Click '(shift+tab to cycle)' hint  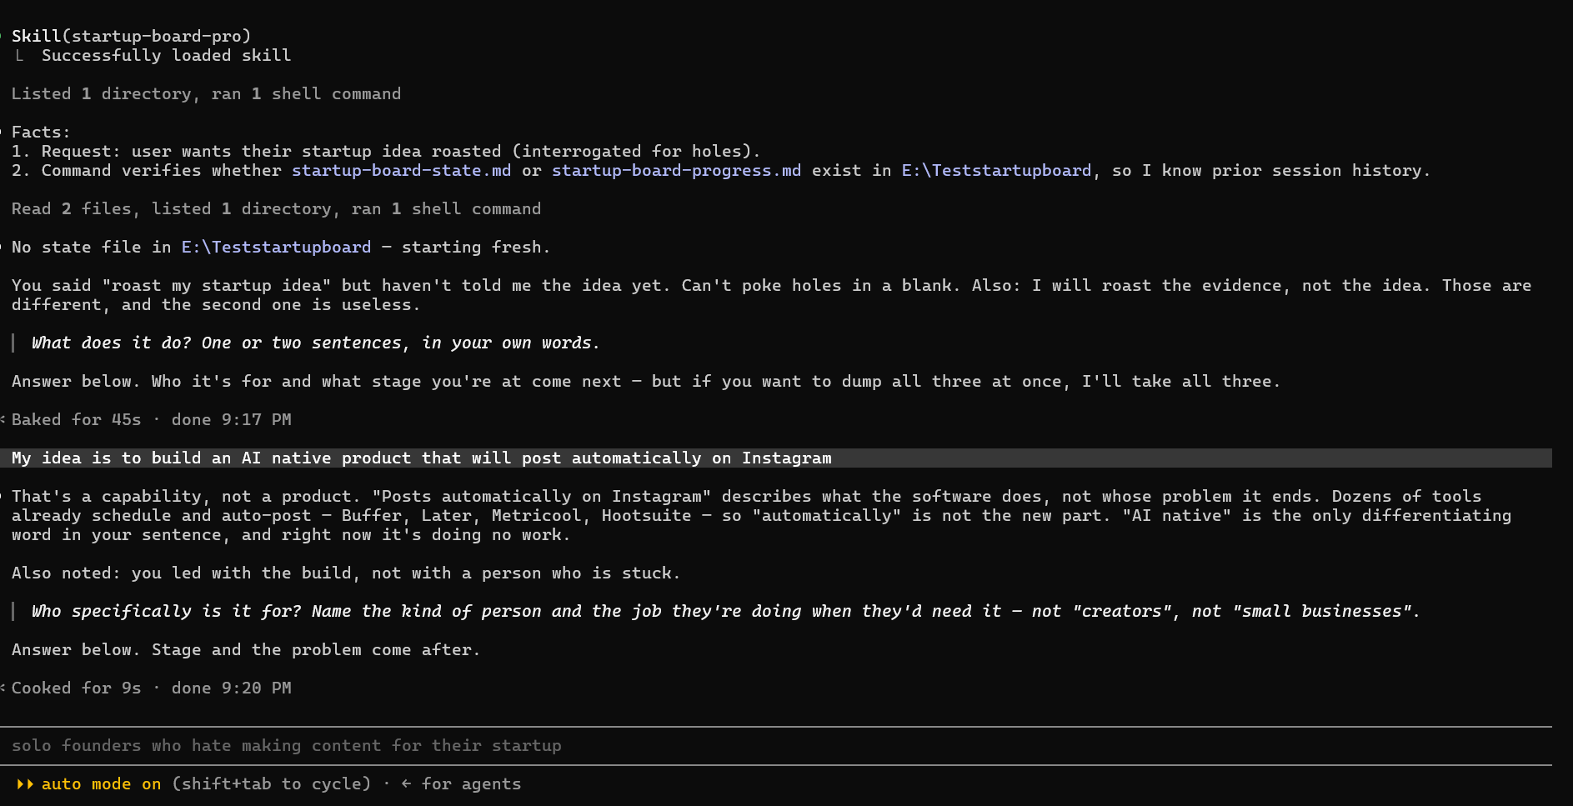(x=271, y=783)
